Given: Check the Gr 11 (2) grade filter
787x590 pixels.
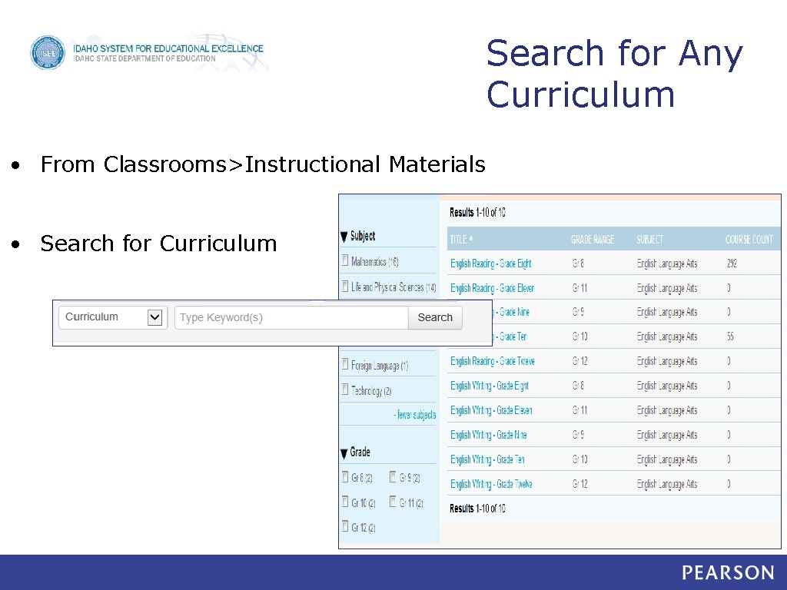Looking at the screenshot, I should pos(393,501).
